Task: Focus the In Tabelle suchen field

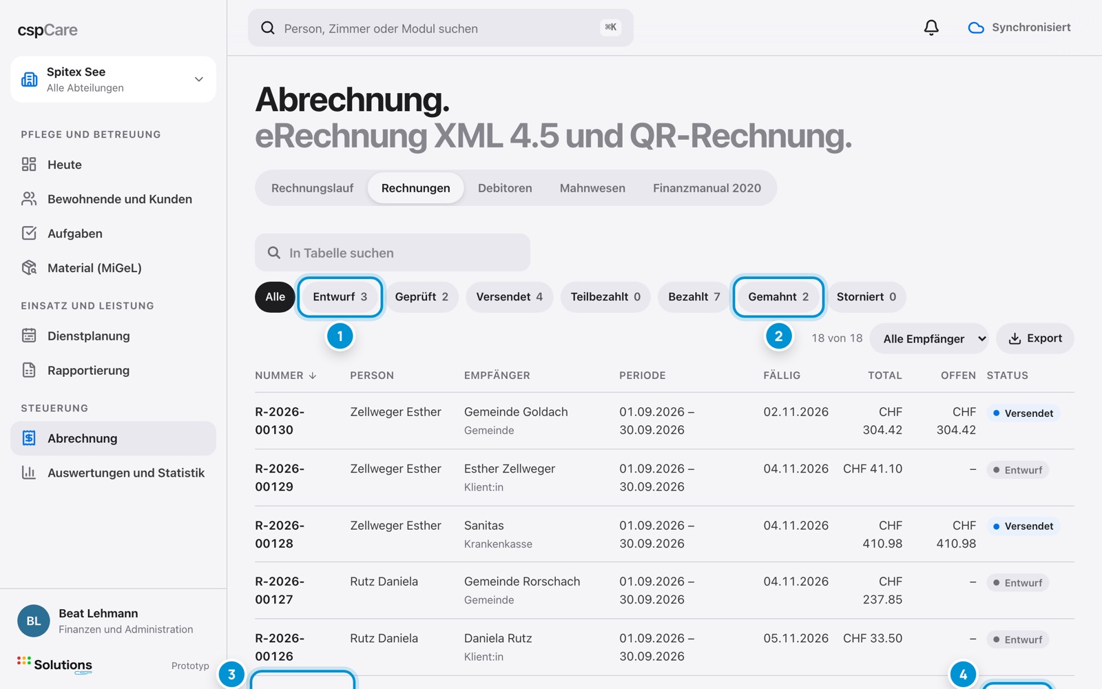Action: (393, 252)
